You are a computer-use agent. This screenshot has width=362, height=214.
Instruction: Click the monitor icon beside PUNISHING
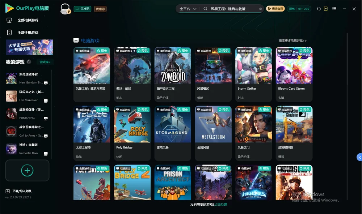pos(46,119)
